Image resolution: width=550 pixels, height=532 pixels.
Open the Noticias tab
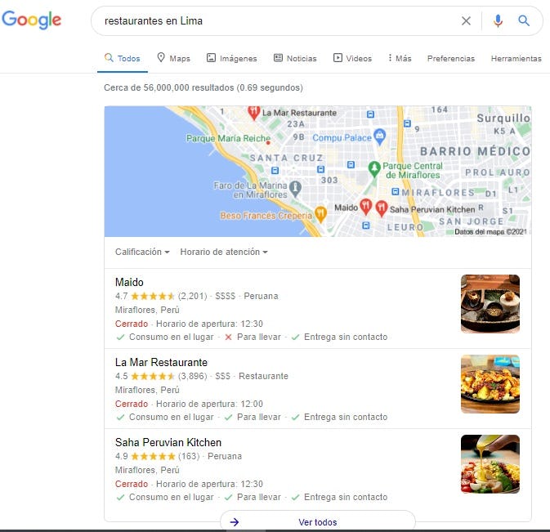295,58
